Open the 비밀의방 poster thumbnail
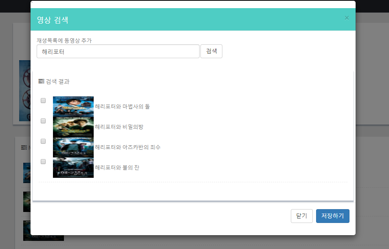 [73, 127]
